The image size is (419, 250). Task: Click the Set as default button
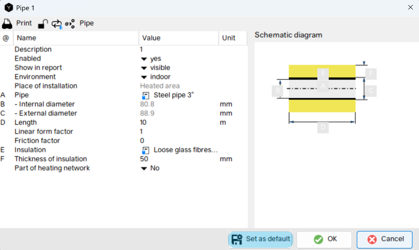(261, 239)
